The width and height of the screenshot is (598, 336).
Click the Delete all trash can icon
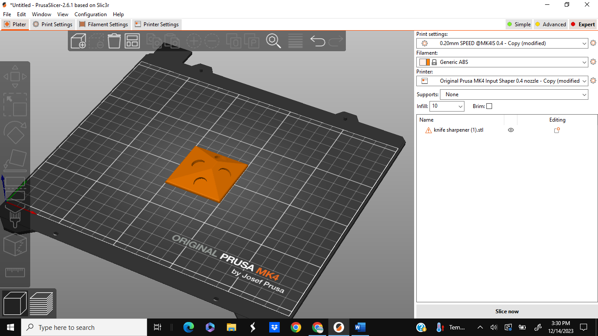click(x=114, y=41)
